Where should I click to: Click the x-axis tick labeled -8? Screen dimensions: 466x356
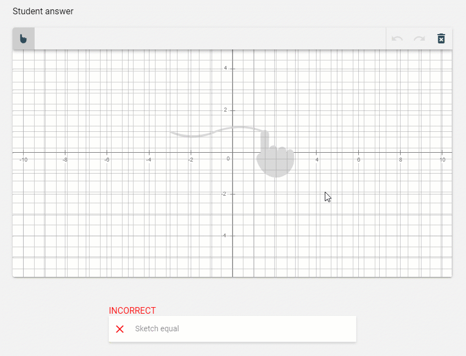tap(65, 159)
